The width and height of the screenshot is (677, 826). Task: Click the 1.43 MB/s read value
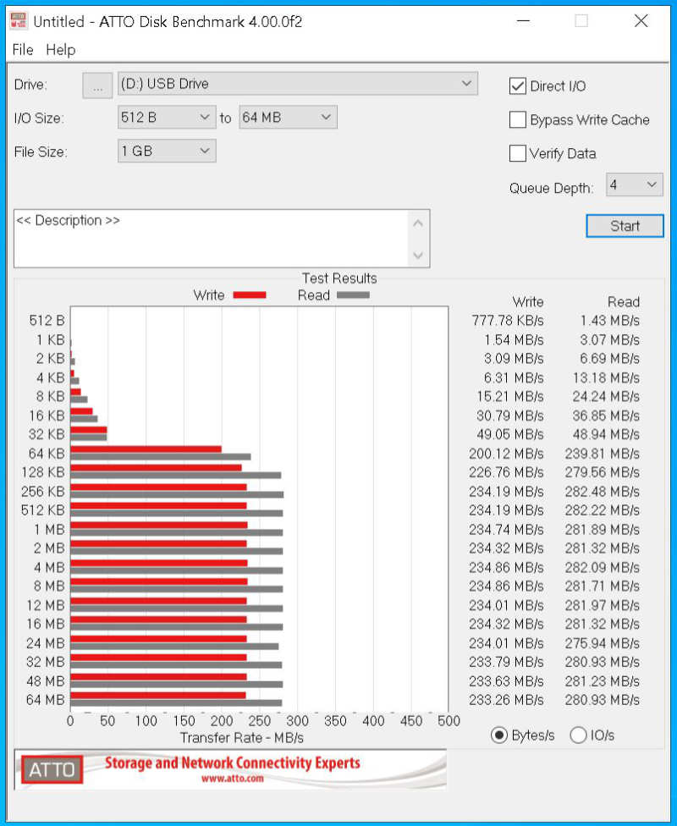pyautogui.click(x=609, y=320)
